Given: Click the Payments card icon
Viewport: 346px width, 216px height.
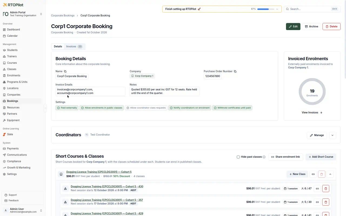Looking at the screenshot, I should tap(4, 148).
